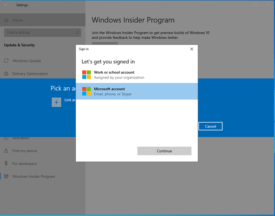Open Activation settings page

click(21, 138)
